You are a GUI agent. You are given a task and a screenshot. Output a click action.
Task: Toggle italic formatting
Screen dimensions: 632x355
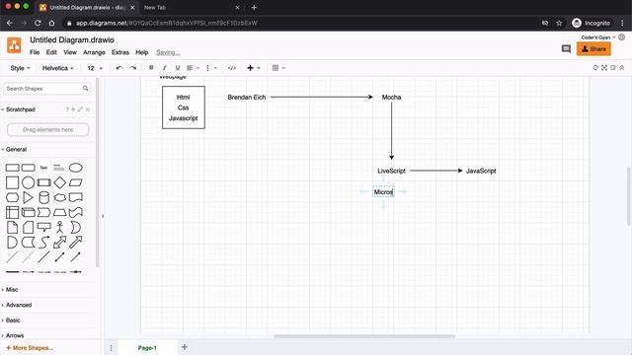coord(164,68)
